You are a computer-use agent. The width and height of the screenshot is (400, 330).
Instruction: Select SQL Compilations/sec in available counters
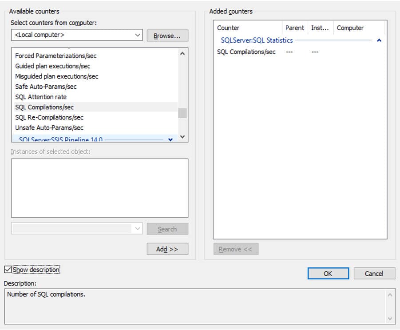coord(95,107)
